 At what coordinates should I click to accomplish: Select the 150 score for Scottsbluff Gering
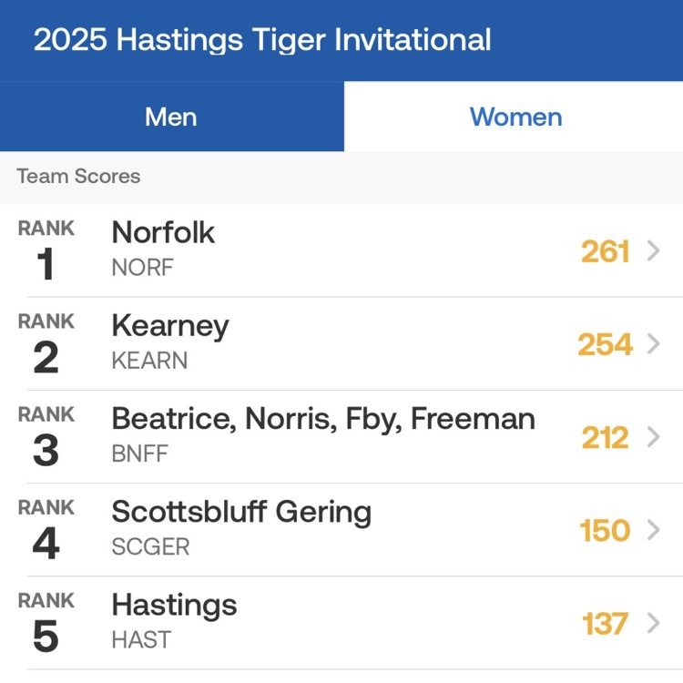(606, 531)
